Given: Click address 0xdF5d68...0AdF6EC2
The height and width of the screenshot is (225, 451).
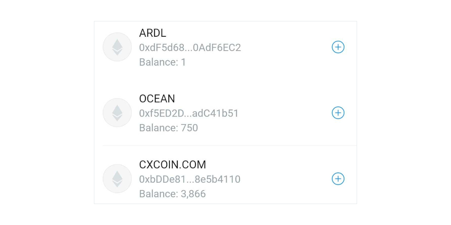Looking at the screenshot, I should coord(190,48).
